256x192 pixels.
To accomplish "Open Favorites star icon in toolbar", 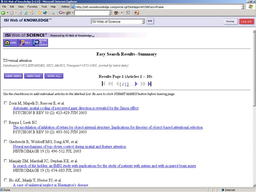I will (39, 13).
